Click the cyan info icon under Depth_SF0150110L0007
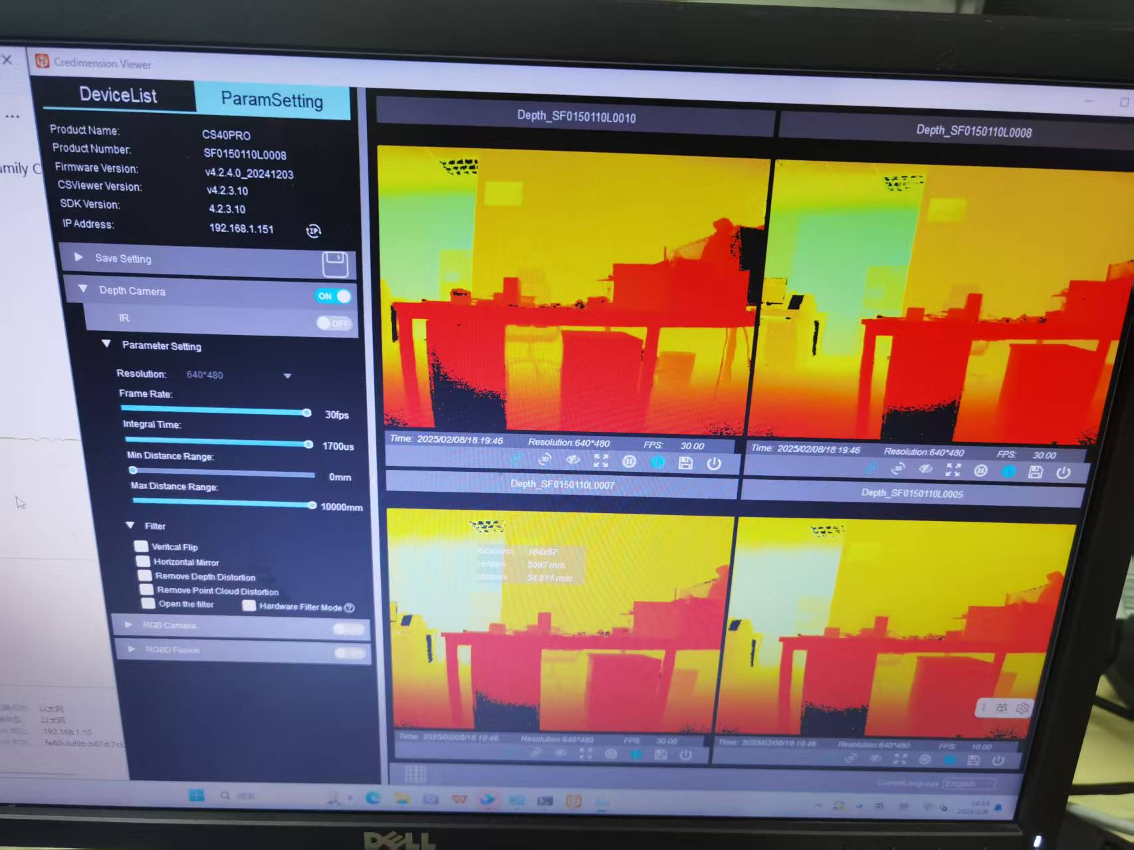This screenshot has width=1134, height=850. tap(636, 754)
